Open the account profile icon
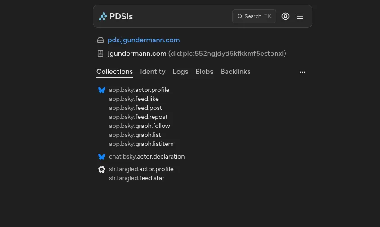 coord(285,16)
